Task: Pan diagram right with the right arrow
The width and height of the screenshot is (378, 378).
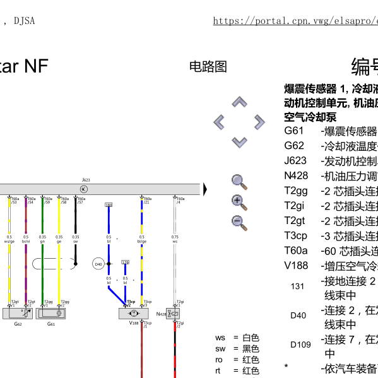Action: (x=259, y=122)
